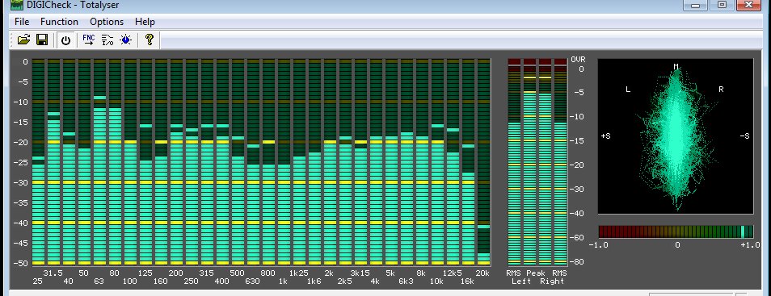
Task: Toggle the Start/Stop power button
Action: (66, 40)
